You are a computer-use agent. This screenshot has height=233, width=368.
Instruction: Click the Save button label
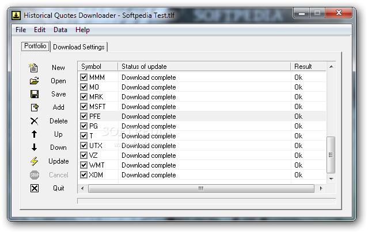click(58, 94)
